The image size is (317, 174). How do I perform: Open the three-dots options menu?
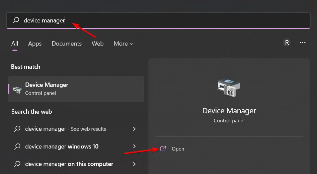click(303, 43)
